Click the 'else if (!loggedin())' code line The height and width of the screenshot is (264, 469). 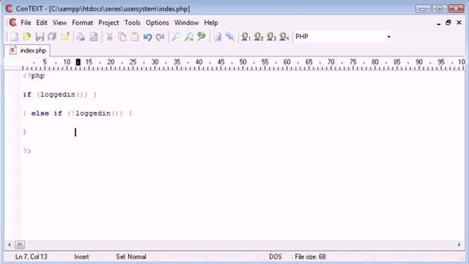(x=78, y=113)
